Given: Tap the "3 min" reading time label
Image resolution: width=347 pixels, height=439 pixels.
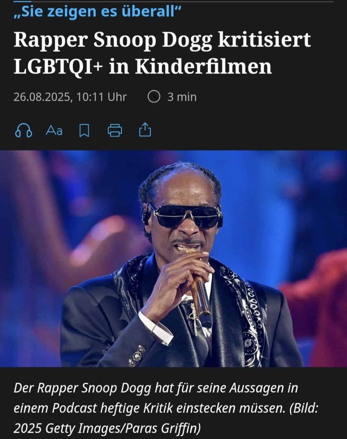Looking at the screenshot, I should pyautogui.click(x=182, y=97).
